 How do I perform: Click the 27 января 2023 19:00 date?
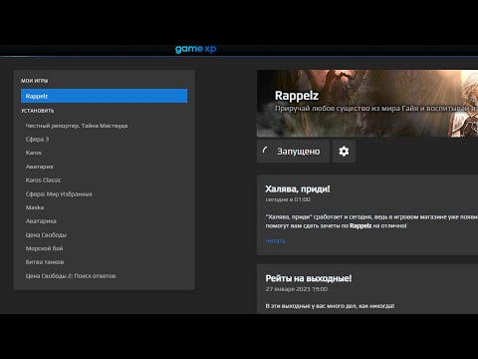pos(297,289)
